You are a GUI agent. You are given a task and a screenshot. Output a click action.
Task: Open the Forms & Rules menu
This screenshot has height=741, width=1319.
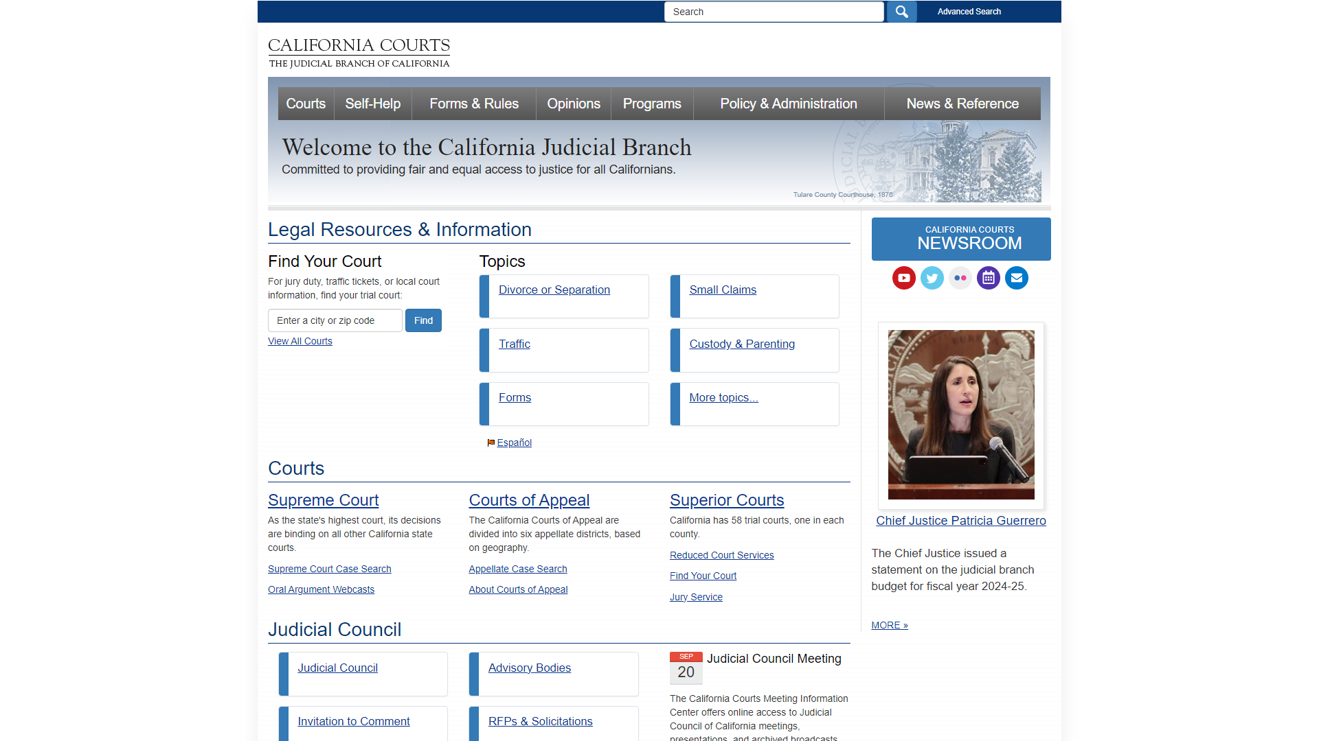(474, 104)
